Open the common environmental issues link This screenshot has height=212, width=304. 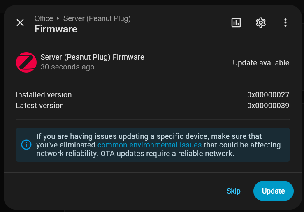click(x=149, y=145)
